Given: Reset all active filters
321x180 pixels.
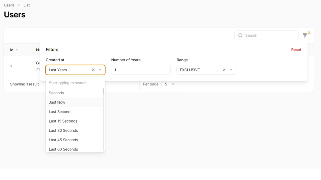Looking at the screenshot, I should click(x=296, y=49).
